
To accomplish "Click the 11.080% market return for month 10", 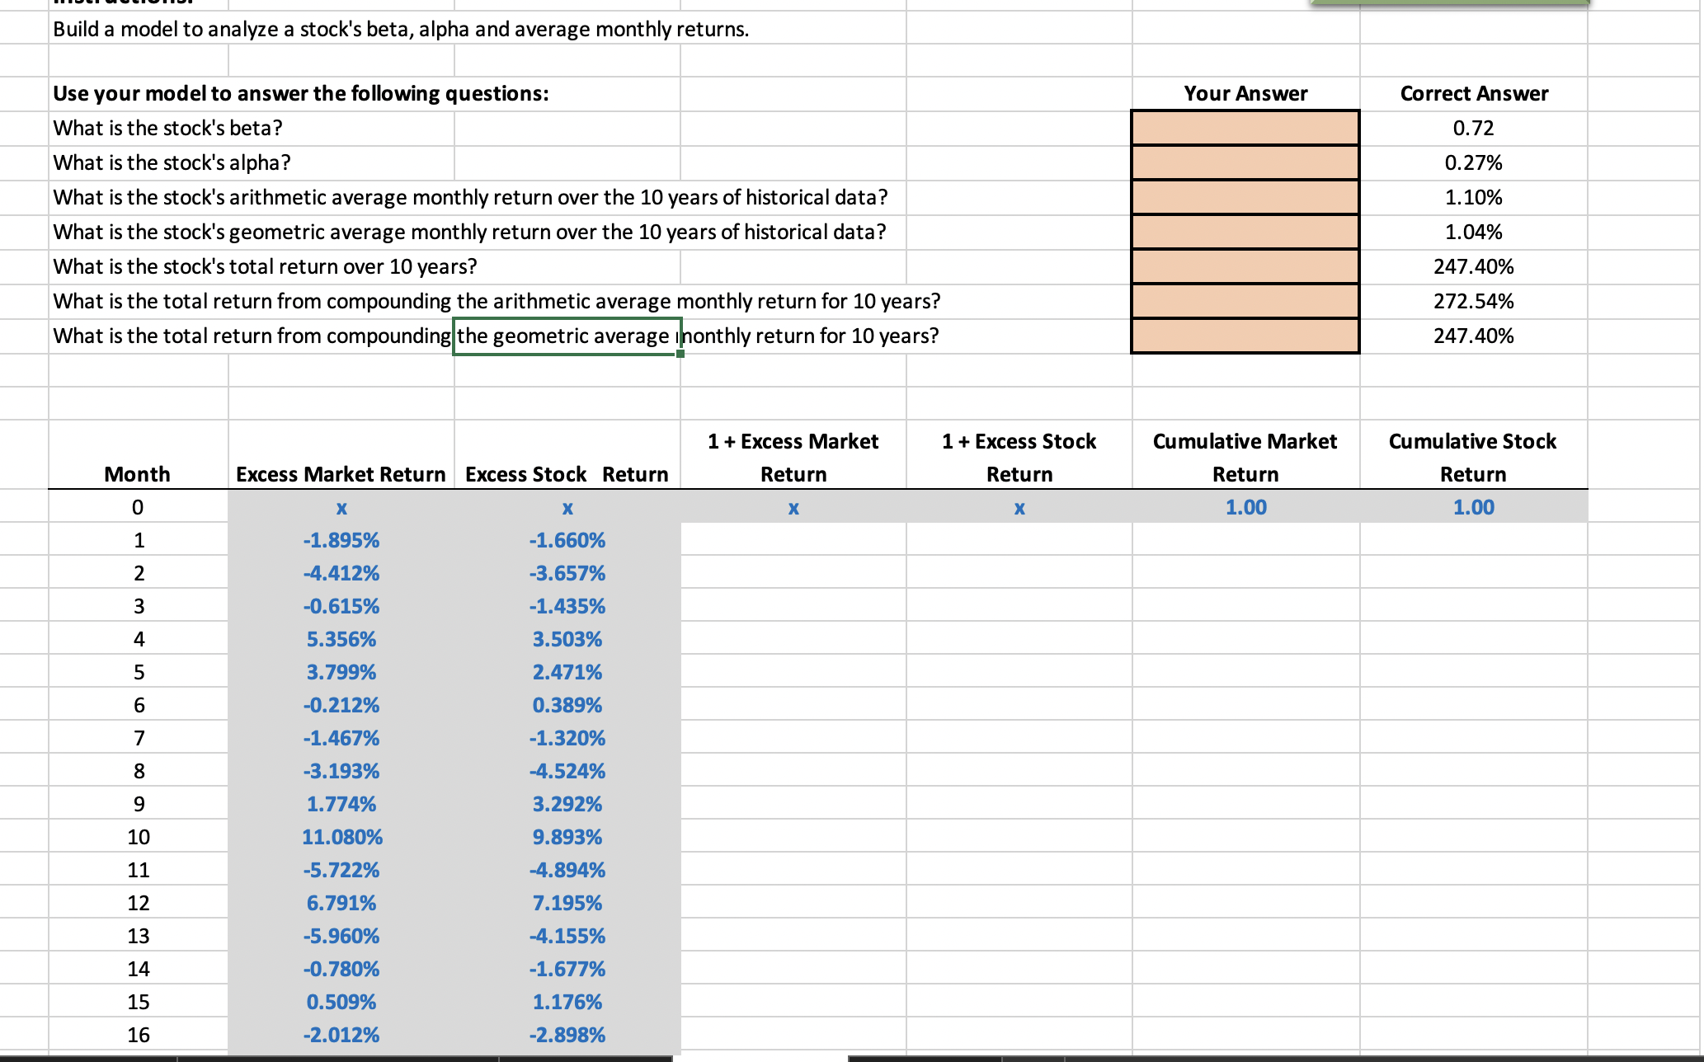I will click(341, 837).
